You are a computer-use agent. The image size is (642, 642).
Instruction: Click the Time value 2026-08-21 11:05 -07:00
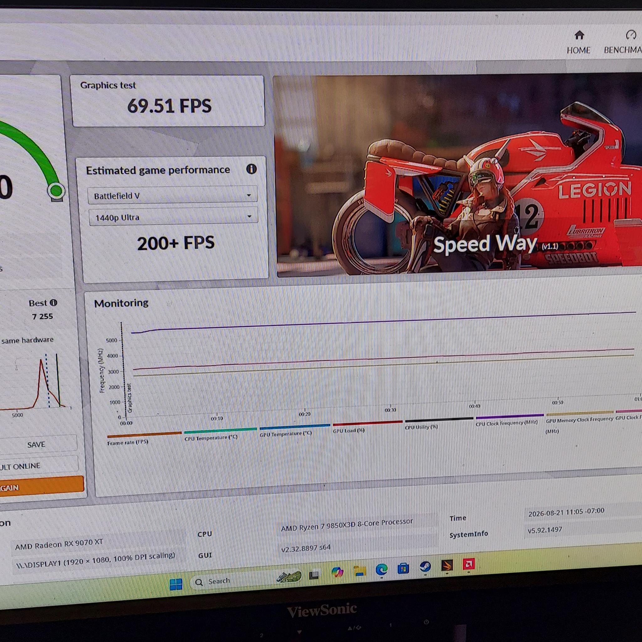click(566, 512)
